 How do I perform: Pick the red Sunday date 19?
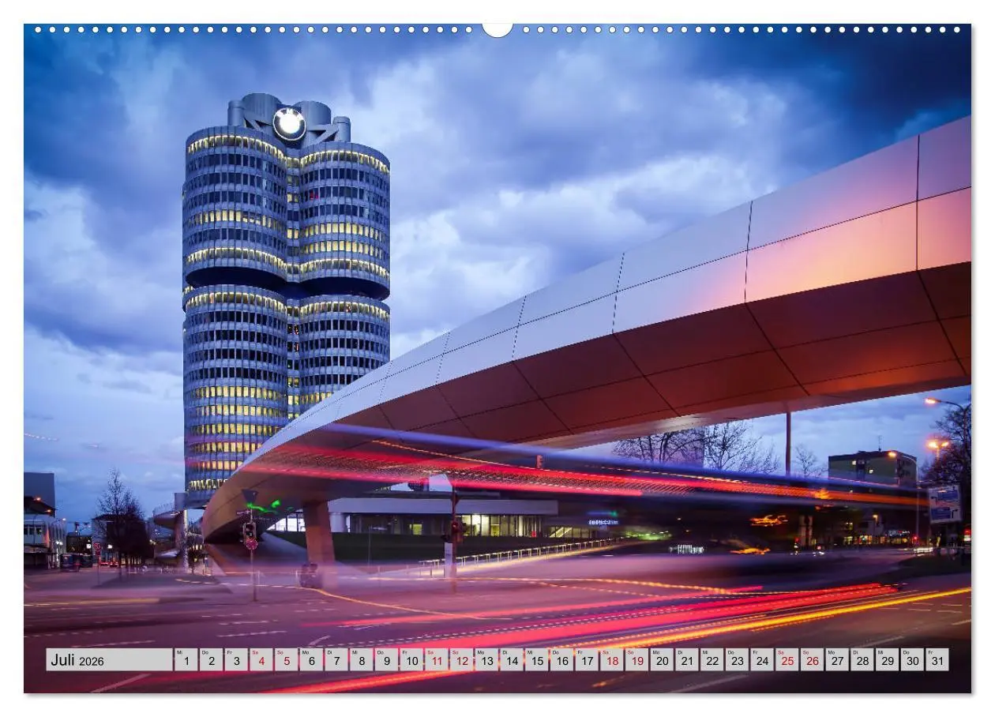point(637,660)
